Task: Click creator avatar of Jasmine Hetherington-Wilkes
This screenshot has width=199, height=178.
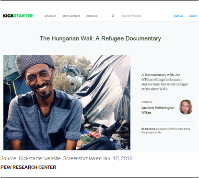Action: pyautogui.click(x=186, y=107)
